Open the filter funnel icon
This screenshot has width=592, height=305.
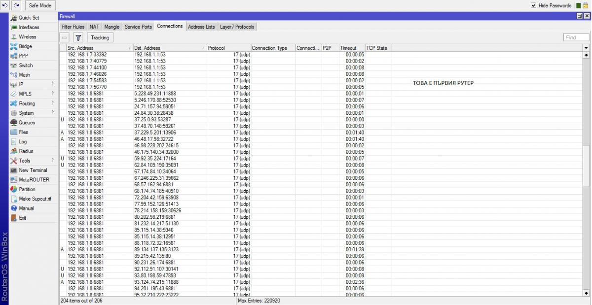[x=78, y=37]
